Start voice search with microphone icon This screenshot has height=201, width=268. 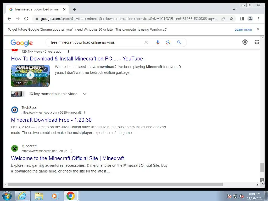158,42
